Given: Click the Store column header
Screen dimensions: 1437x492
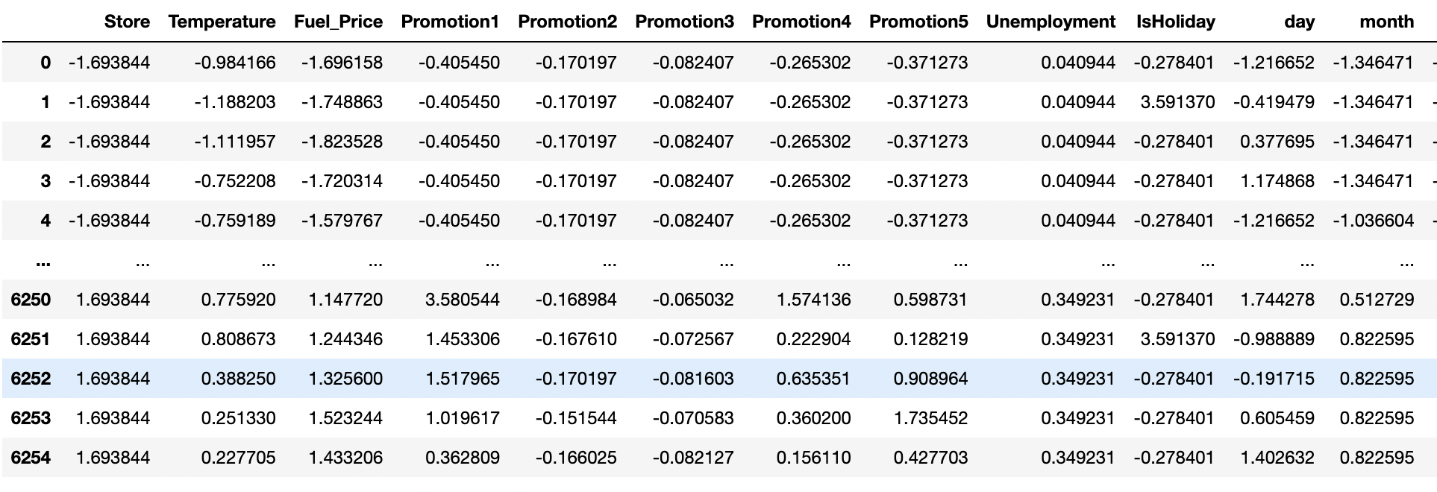Looking at the screenshot, I should tap(127, 22).
